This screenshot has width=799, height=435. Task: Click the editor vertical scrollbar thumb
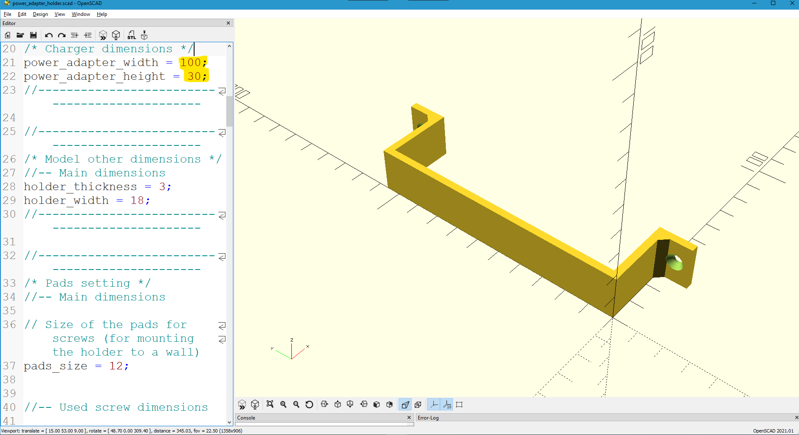tap(229, 111)
